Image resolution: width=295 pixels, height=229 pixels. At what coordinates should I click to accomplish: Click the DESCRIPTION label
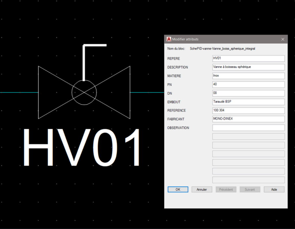click(x=177, y=67)
